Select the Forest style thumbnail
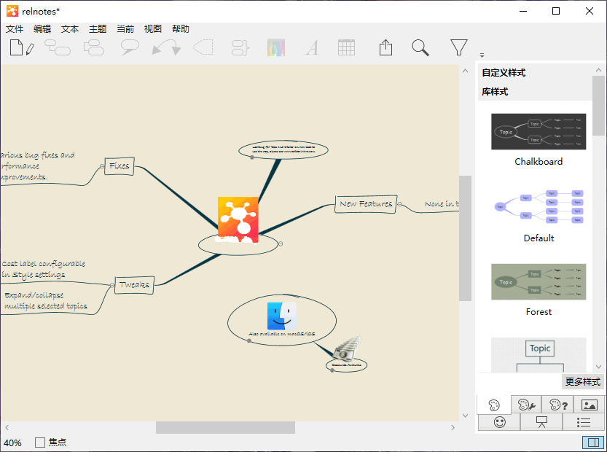This screenshot has height=452, width=607. (x=539, y=281)
